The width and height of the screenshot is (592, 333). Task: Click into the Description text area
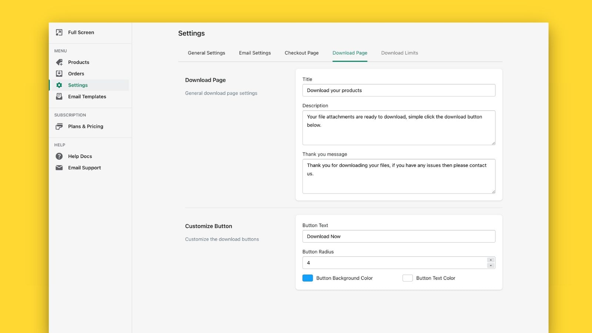point(399,128)
